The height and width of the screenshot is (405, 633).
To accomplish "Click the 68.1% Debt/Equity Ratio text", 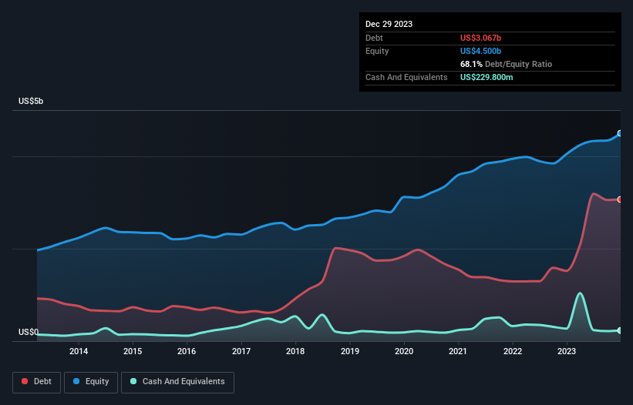I will (506, 64).
